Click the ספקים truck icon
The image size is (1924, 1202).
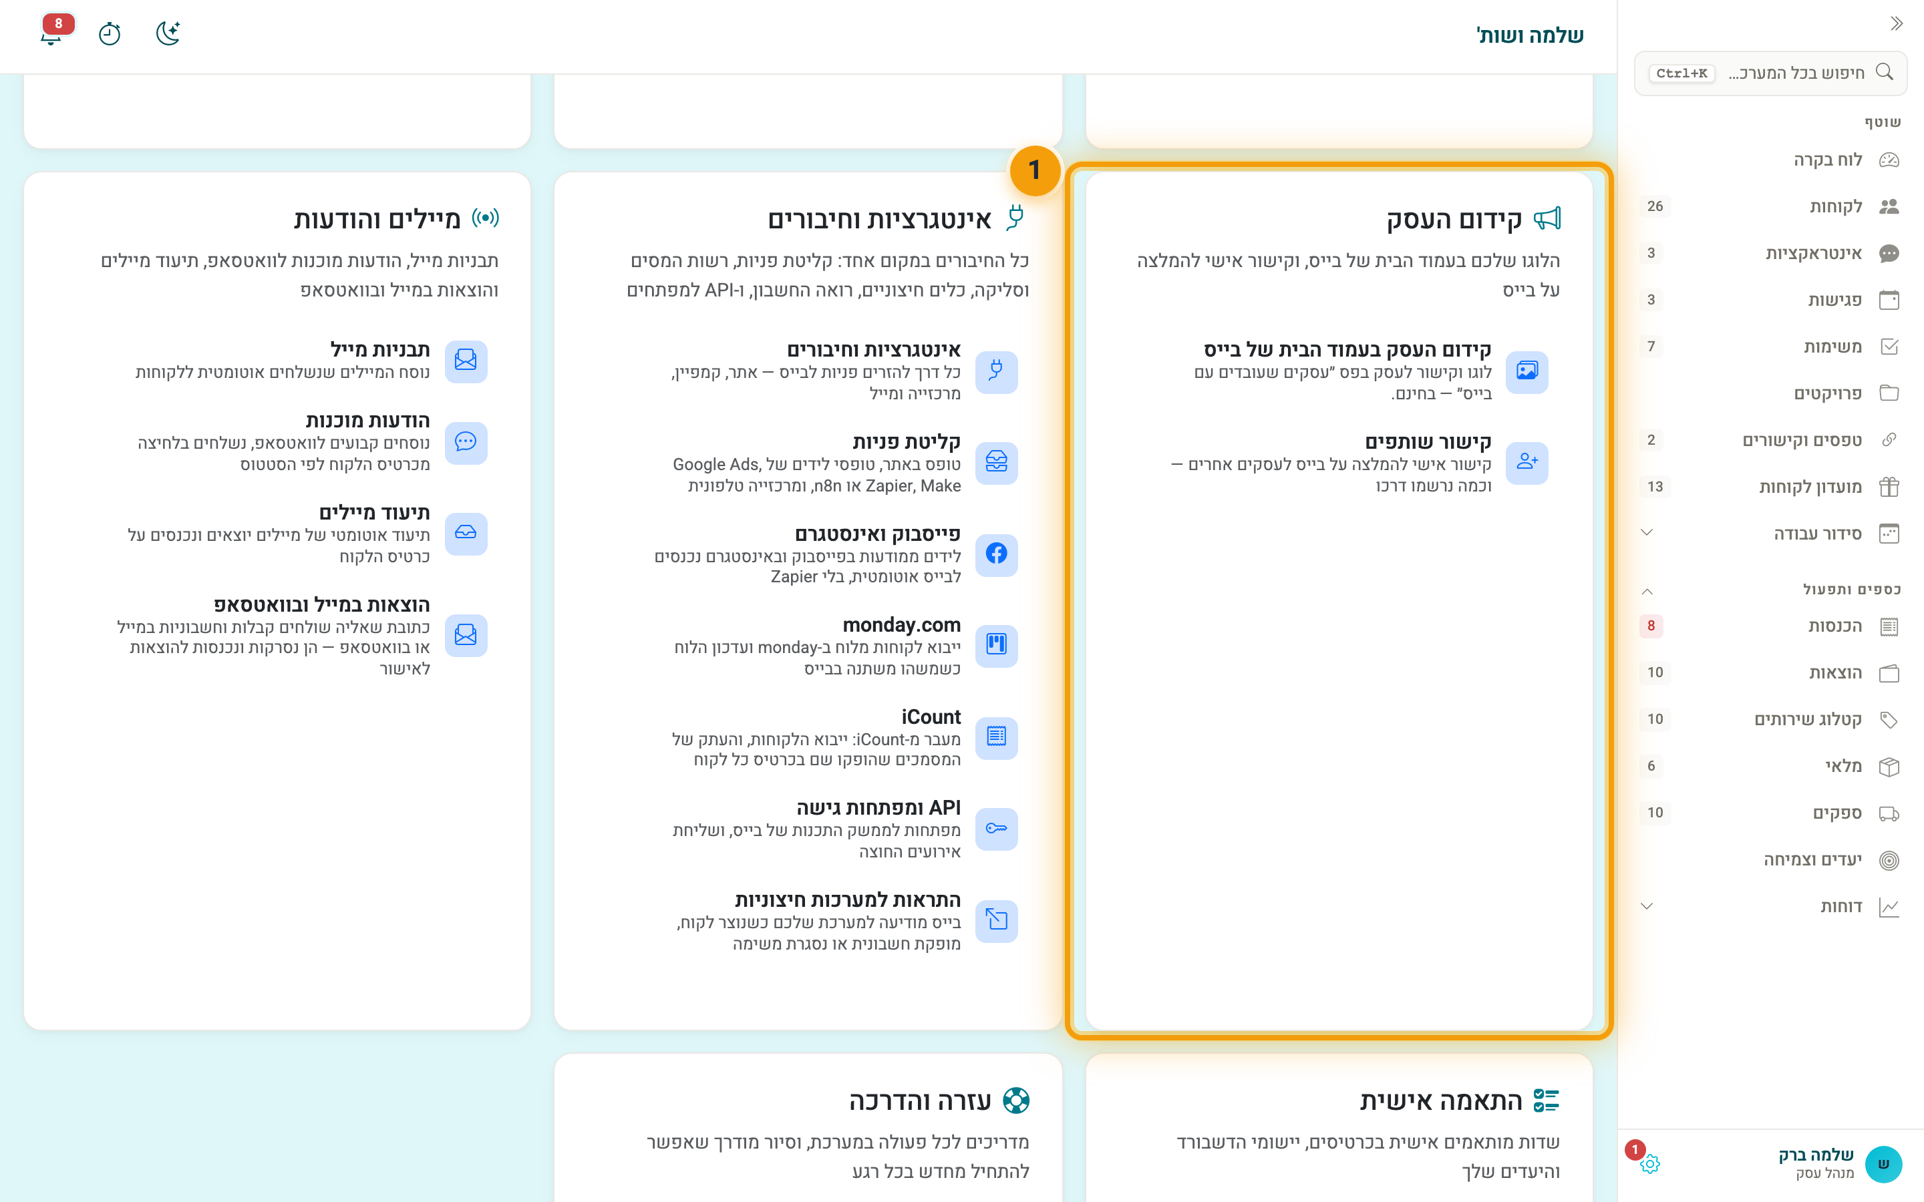coord(1889,813)
